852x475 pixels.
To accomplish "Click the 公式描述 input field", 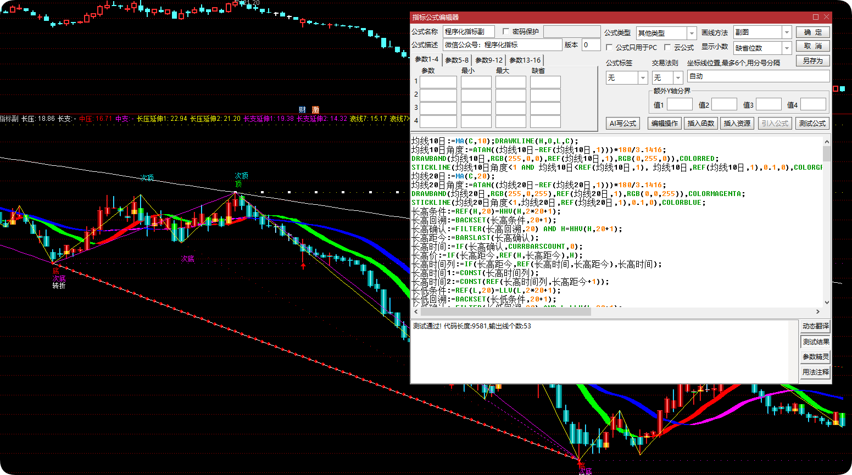I will [x=503, y=45].
